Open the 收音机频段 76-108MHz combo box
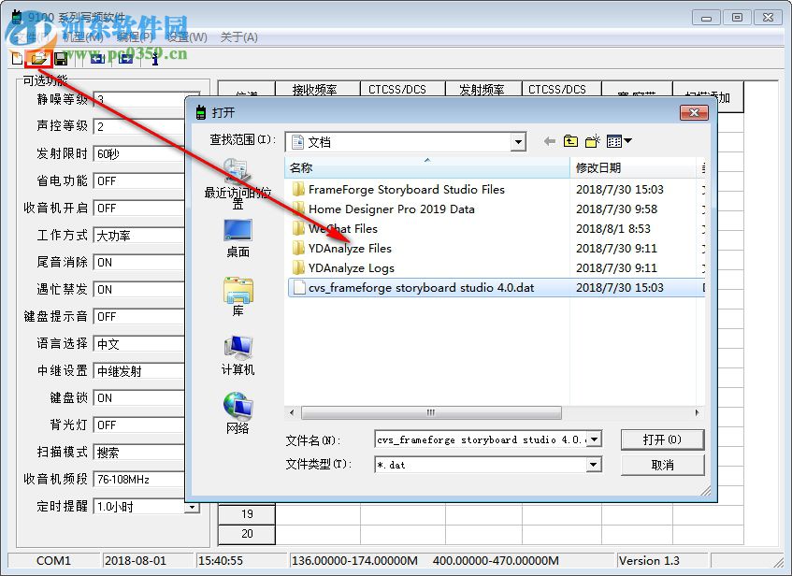Viewport: 792px width, 576px height. (139, 480)
